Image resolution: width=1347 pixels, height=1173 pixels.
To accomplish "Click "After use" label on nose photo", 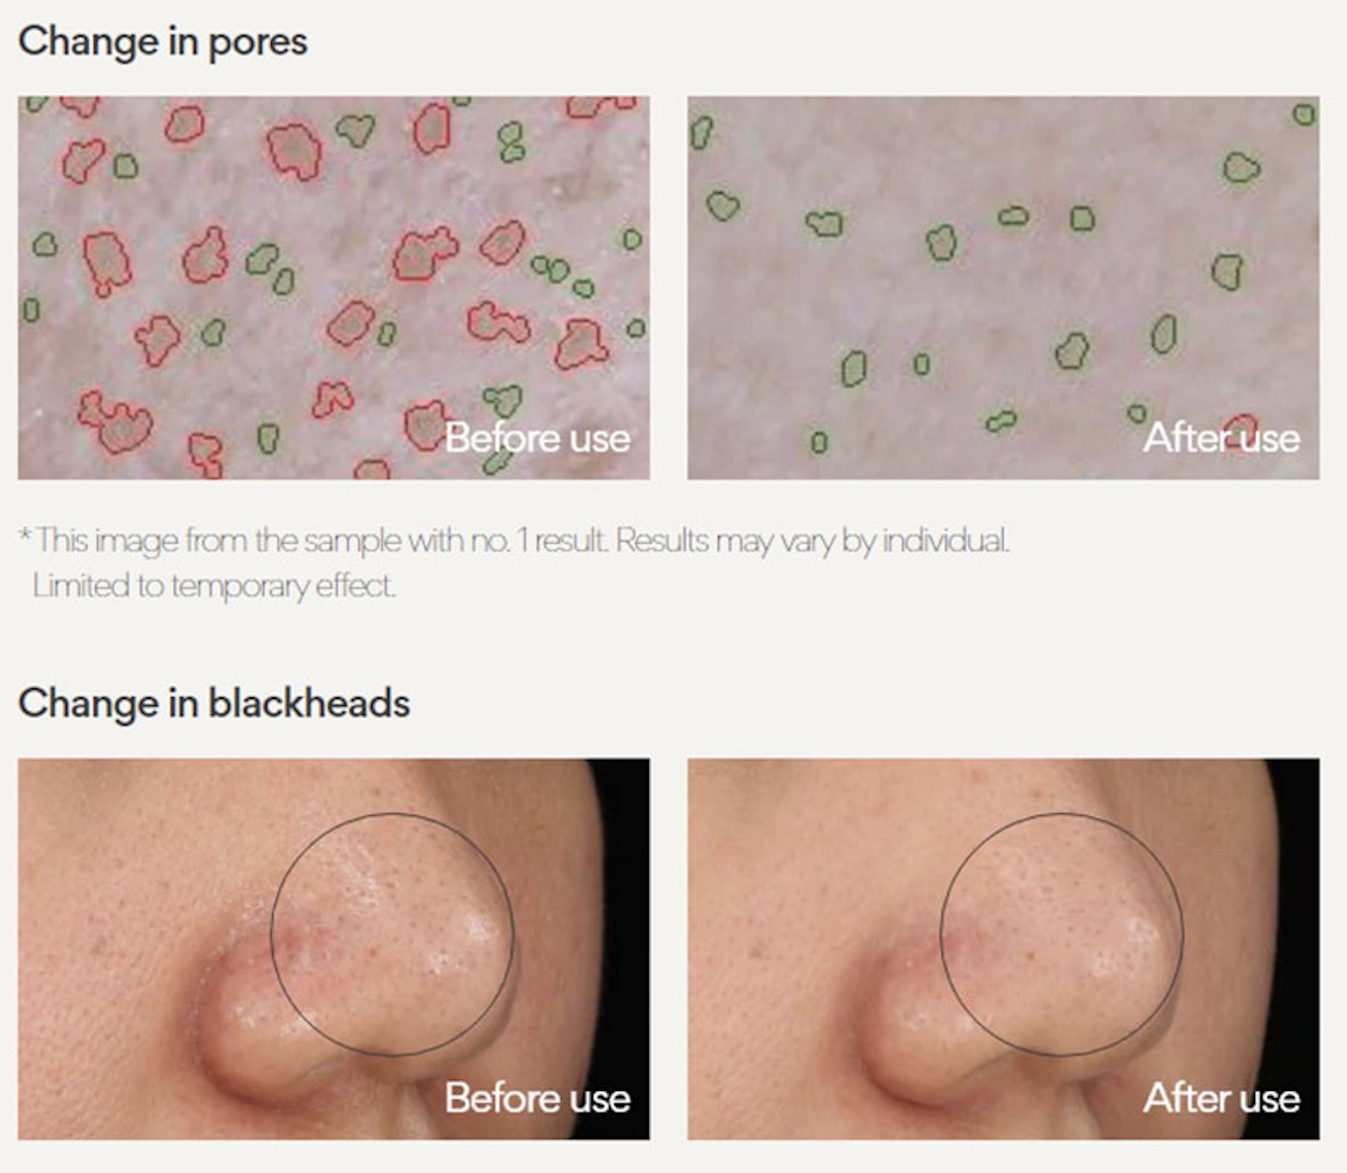I will (x=1221, y=1098).
